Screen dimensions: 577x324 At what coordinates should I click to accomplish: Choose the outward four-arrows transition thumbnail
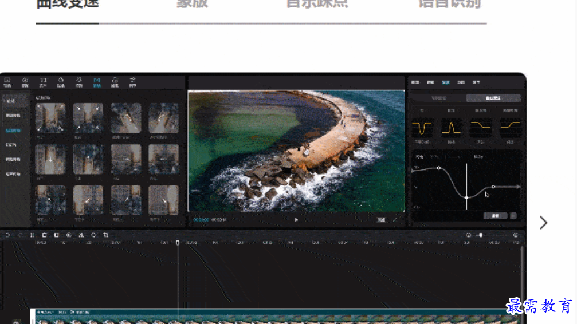click(50, 118)
